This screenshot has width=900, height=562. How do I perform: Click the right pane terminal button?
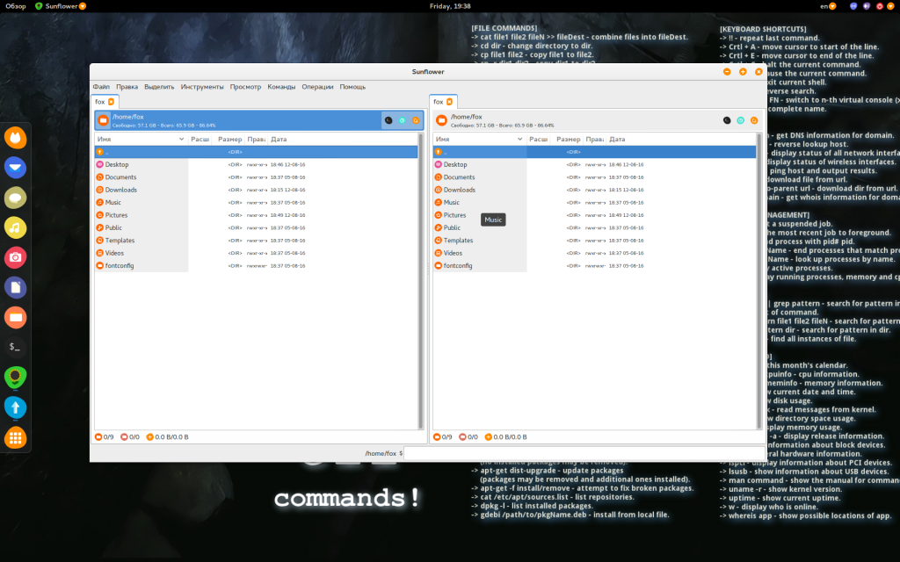click(727, 120)
